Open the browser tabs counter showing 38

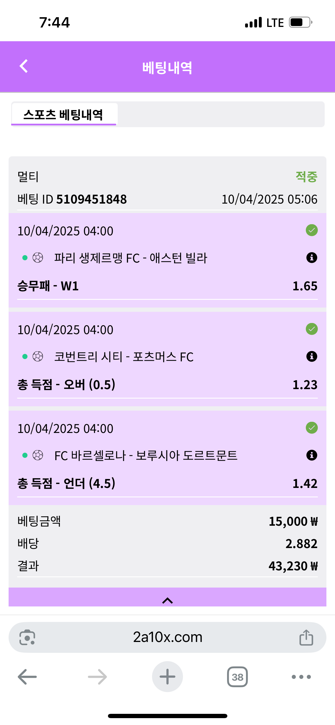[x=237, y=677]
